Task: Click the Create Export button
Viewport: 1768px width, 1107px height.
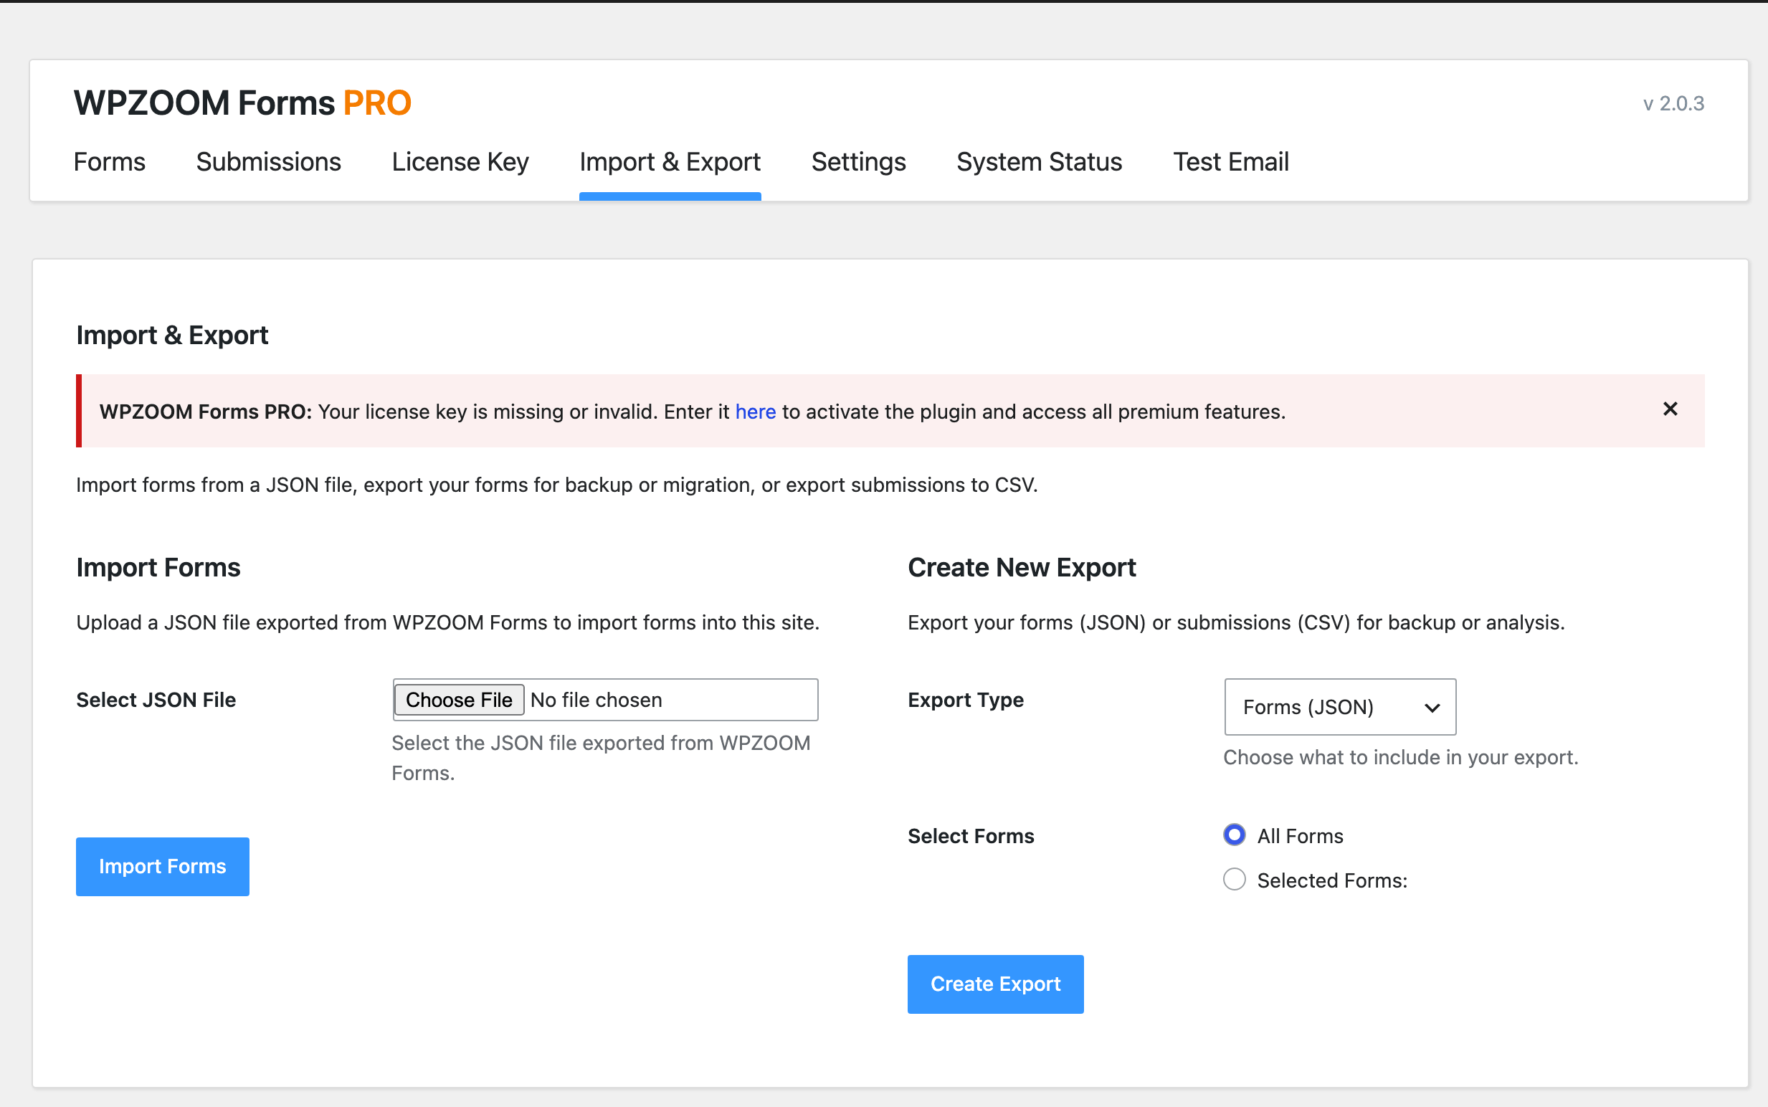Action: pos(995,984)
